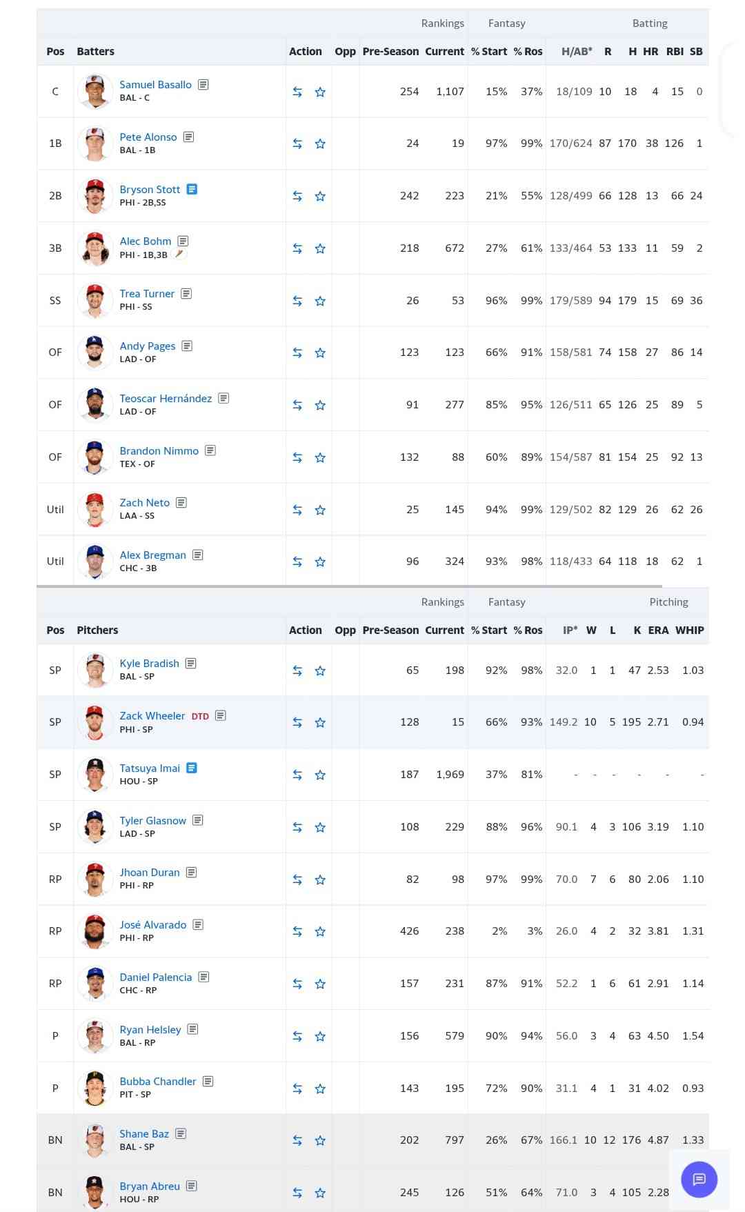Open Tatsuya Imai's blue note icon
Viewport: 745px width, 1212px height.
tap(192, 768)
